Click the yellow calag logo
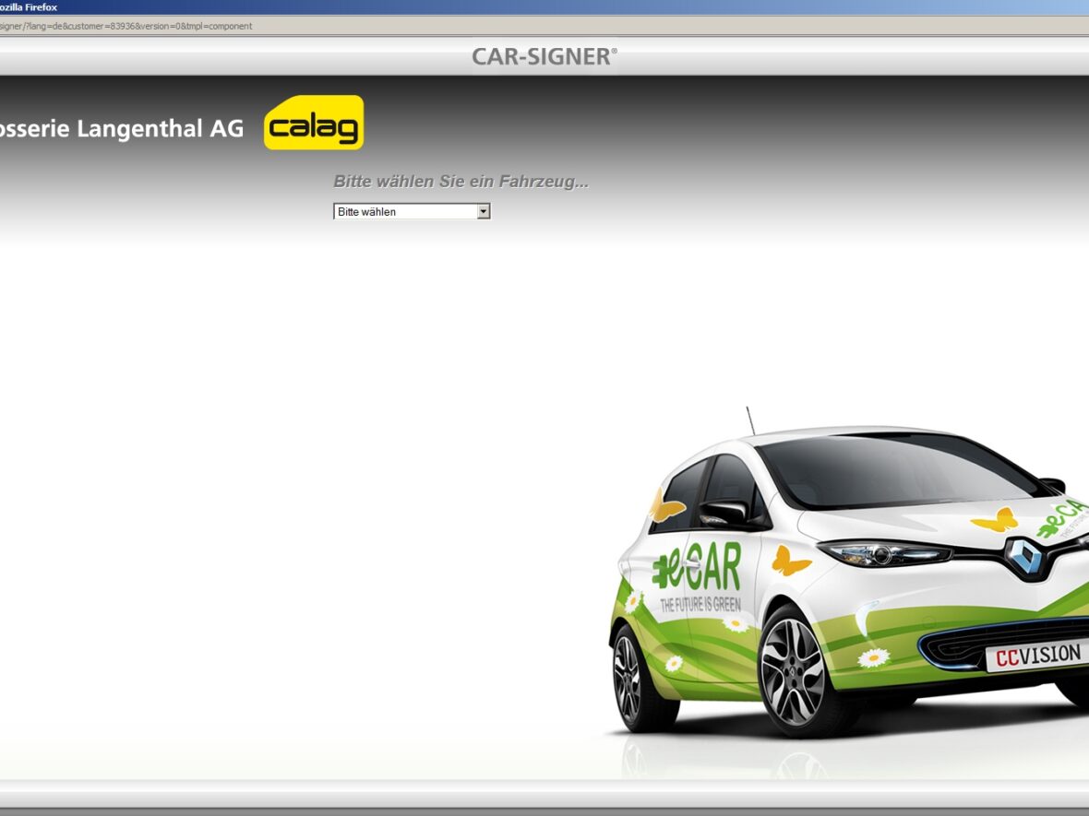The image size is (1089, 816). click(314, 123)
